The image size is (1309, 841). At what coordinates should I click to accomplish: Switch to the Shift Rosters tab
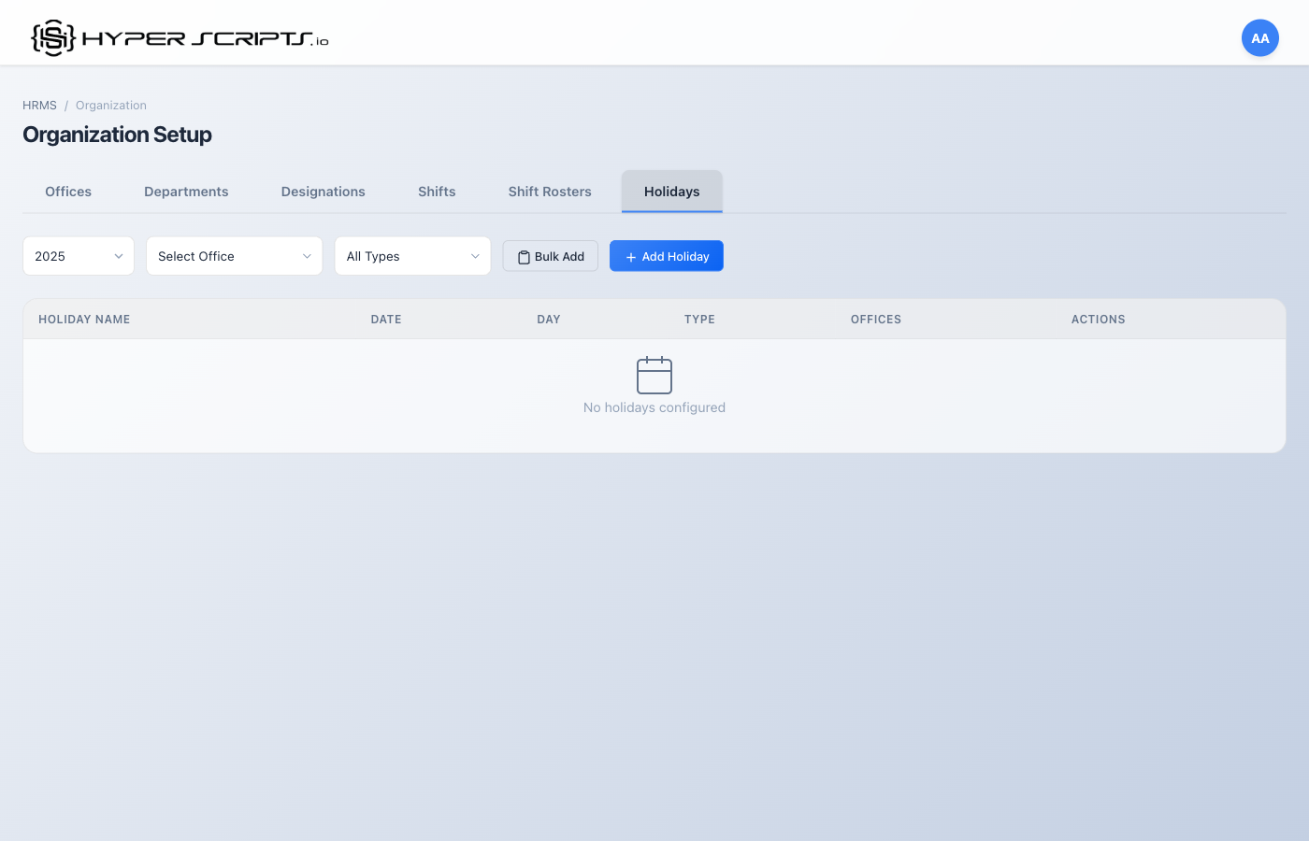tap(550, 191)
